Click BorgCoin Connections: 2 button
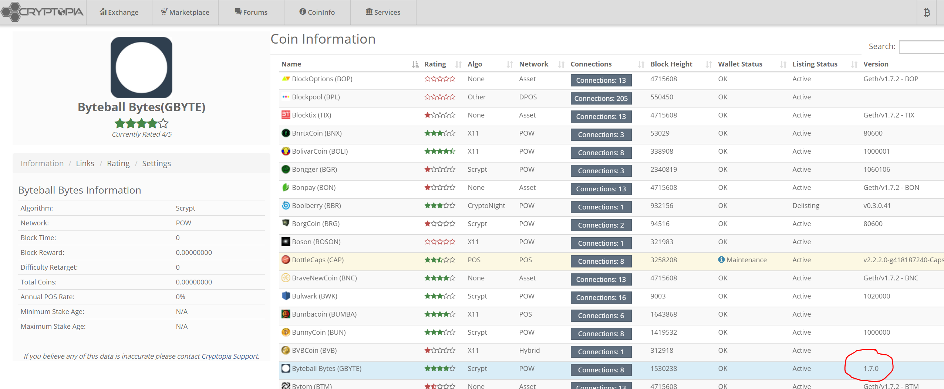This screenshot has height=389, width=944. [601, 225]
